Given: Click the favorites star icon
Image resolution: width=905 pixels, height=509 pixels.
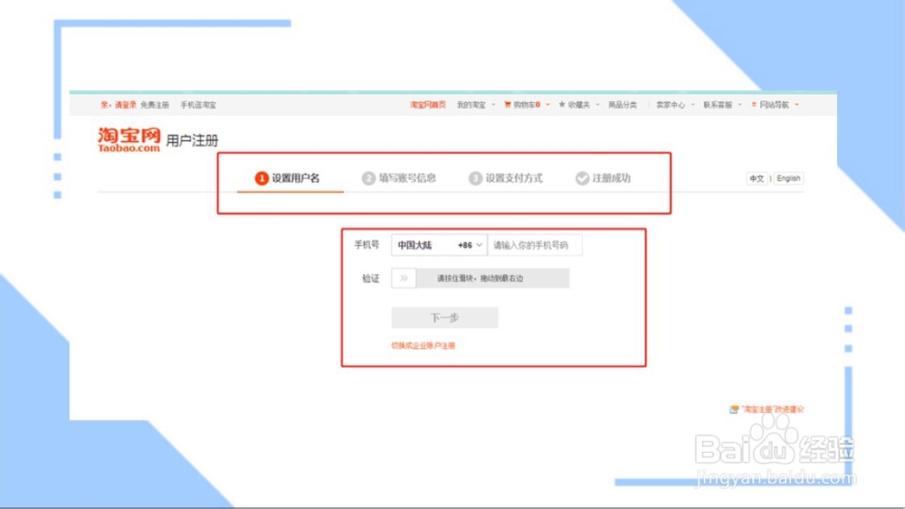Looking at the screenshot, I should tap(562, 105).
